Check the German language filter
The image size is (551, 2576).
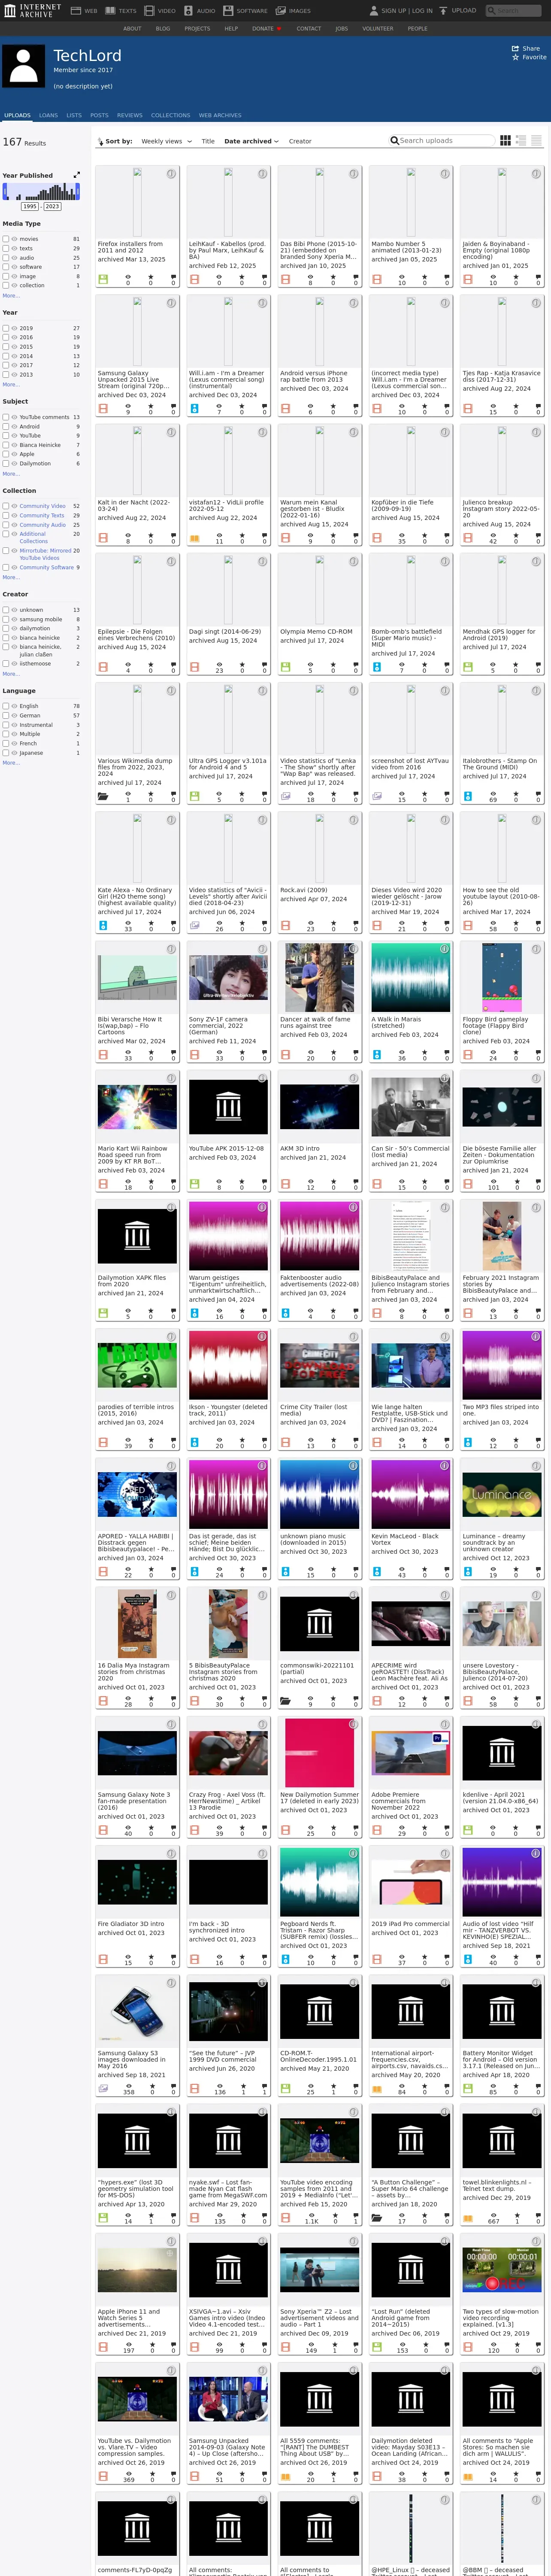point(5,716)
